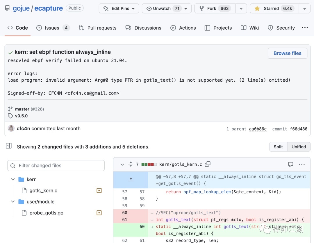
Task: Open the Fork options dropdown arrow
Action: pos(241,9)
